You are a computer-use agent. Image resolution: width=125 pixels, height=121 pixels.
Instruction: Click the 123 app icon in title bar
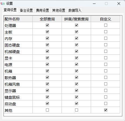coord(2,4)
